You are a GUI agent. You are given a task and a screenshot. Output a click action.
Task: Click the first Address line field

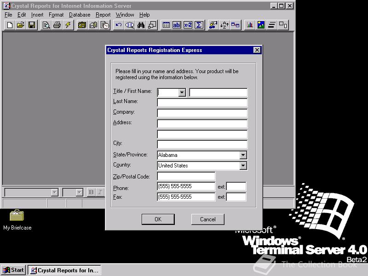[202, 124]
